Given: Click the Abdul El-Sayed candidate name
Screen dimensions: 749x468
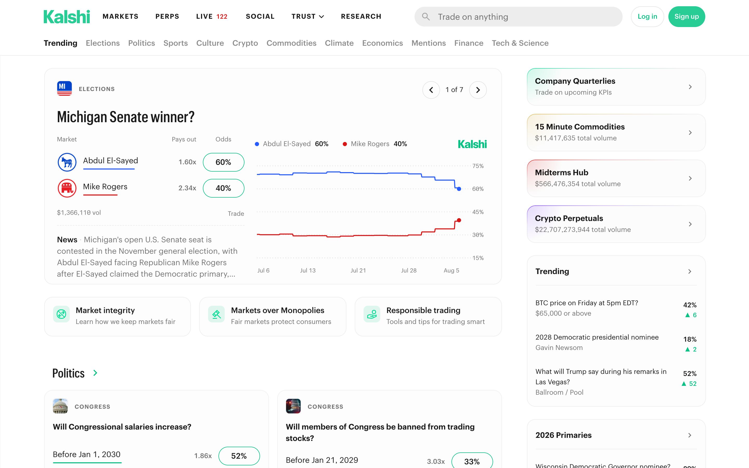Looking at the screenshot, I should (x=111, y=161).
